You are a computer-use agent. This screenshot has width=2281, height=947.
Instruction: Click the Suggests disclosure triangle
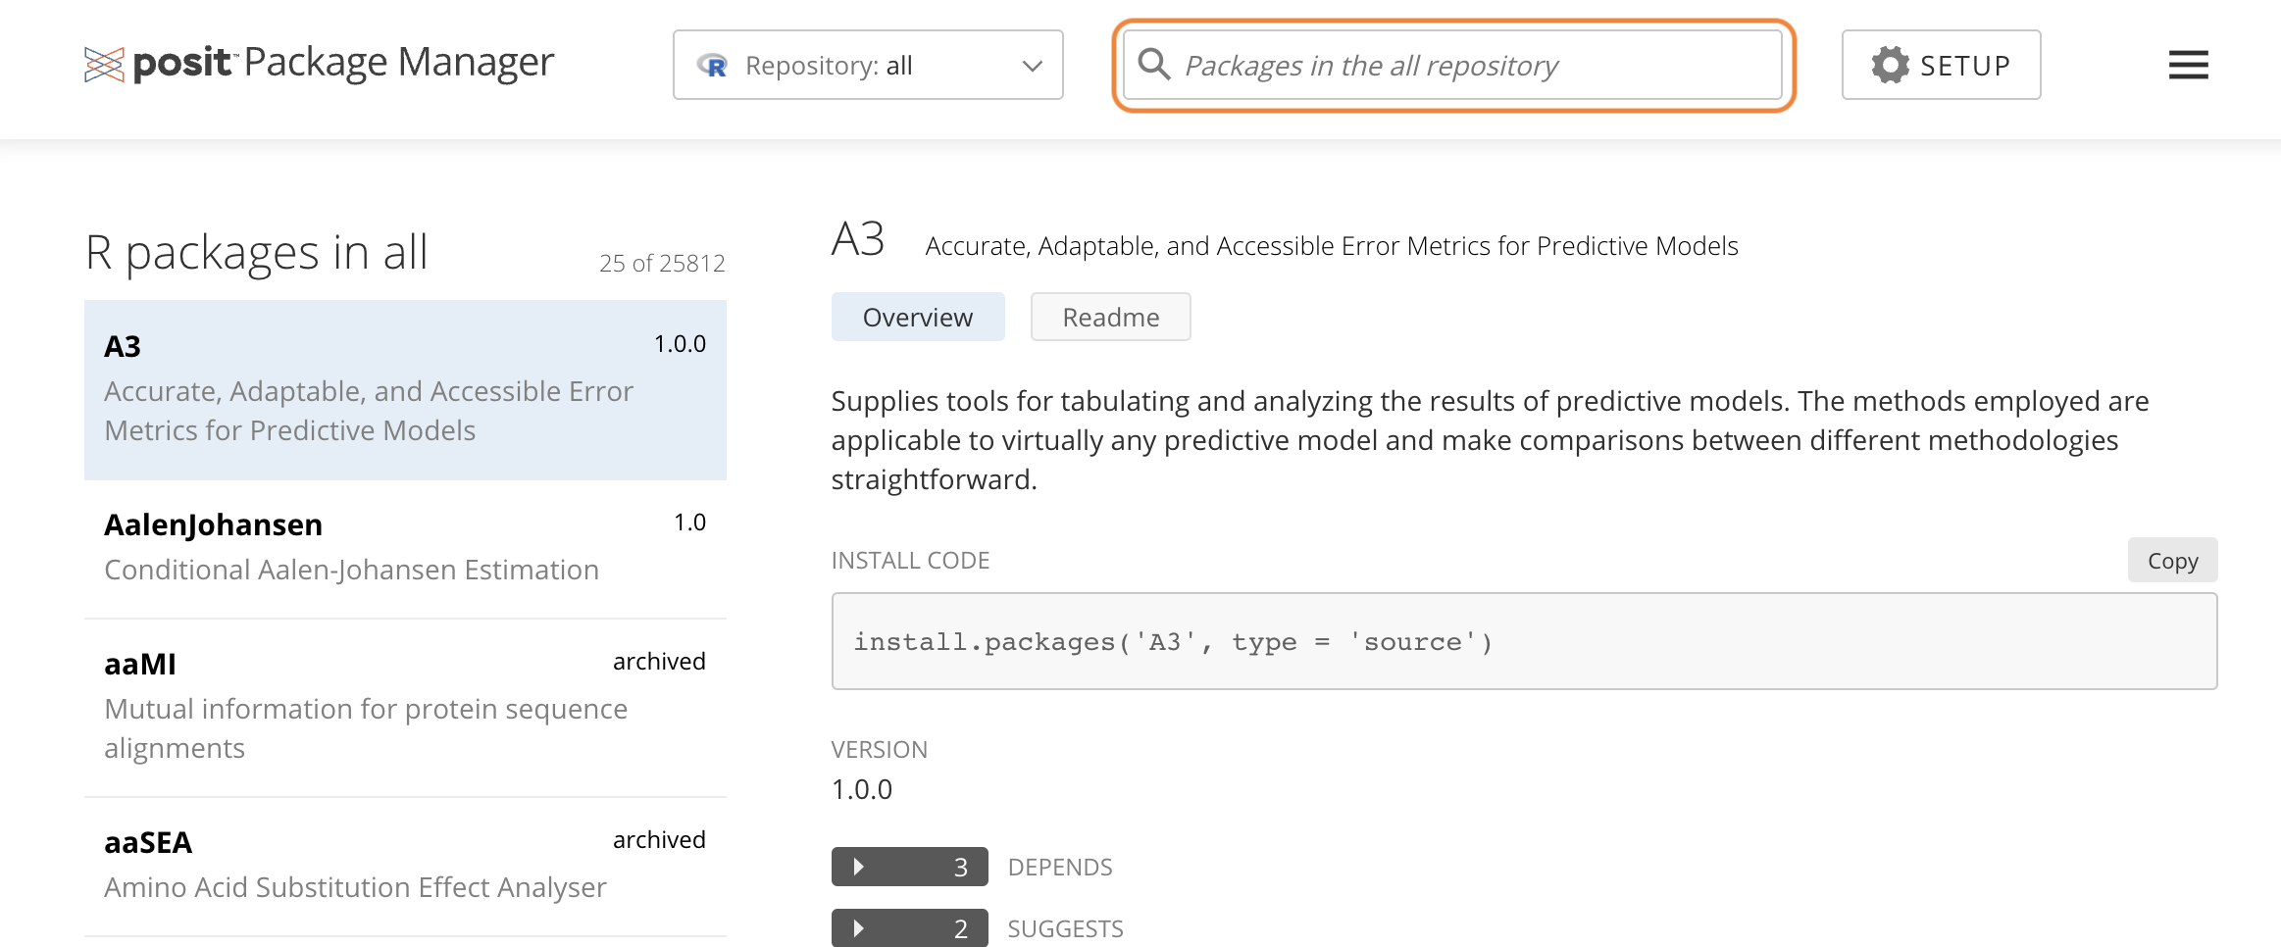click(859, 928)
